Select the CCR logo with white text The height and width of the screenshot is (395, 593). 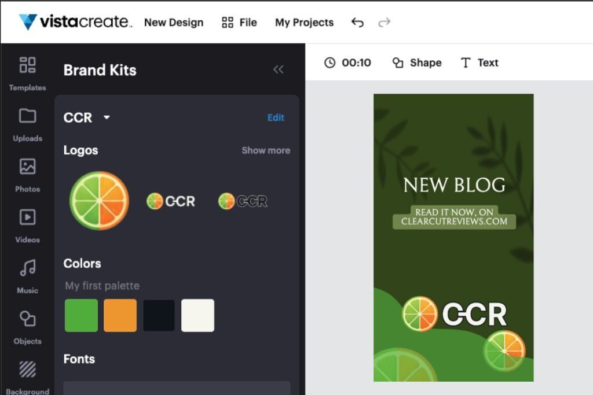point(171,201)
